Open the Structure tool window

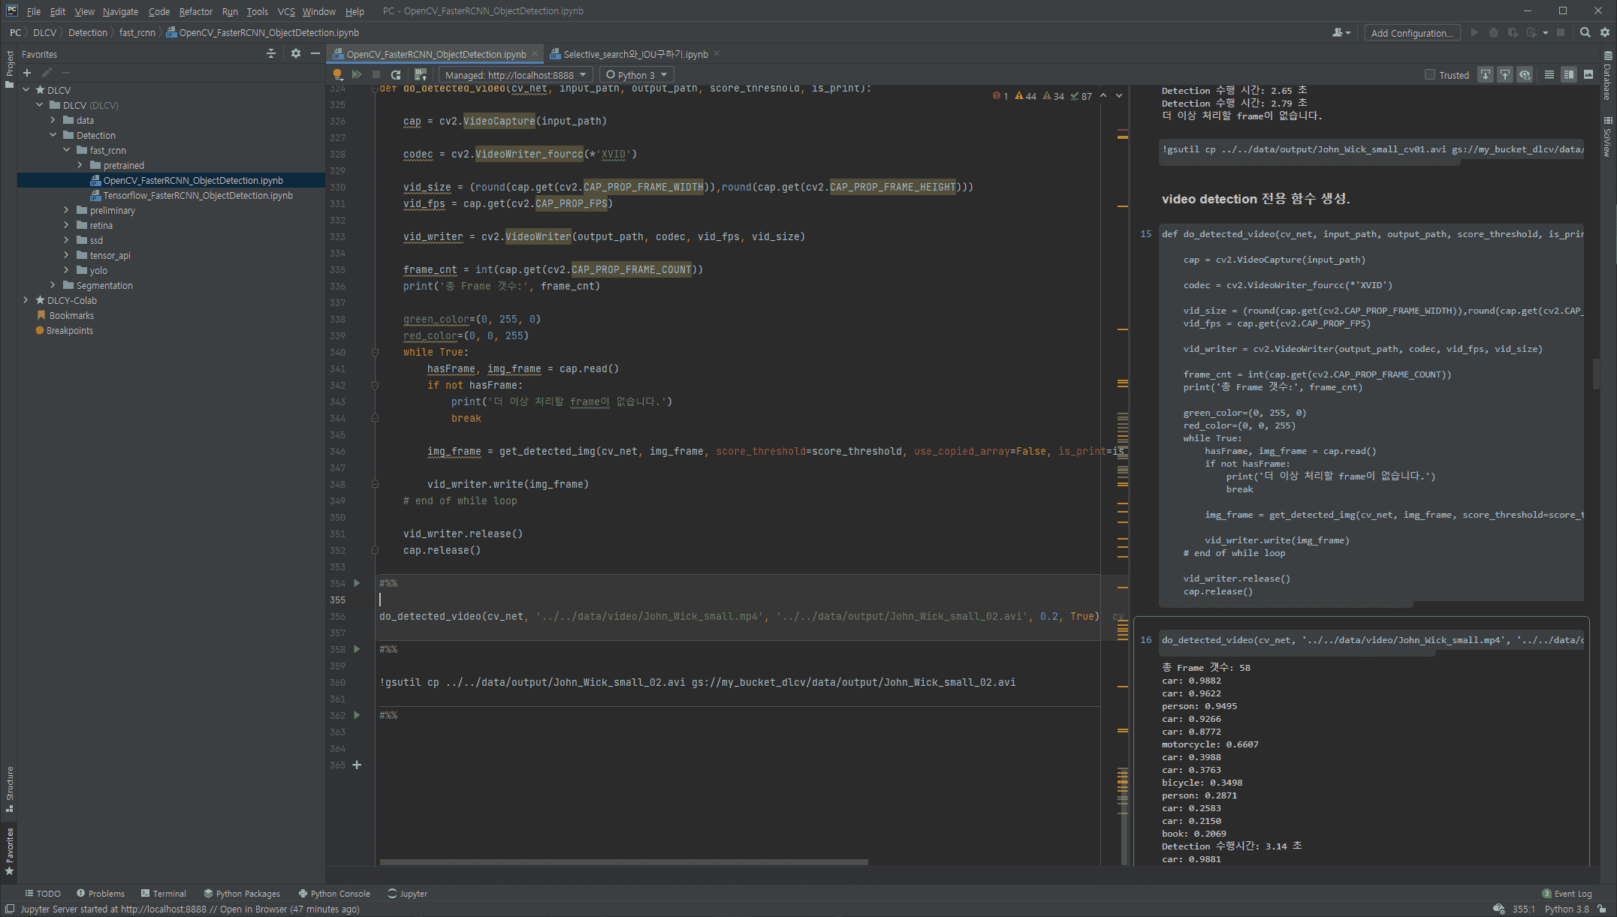tap(10, 789)
